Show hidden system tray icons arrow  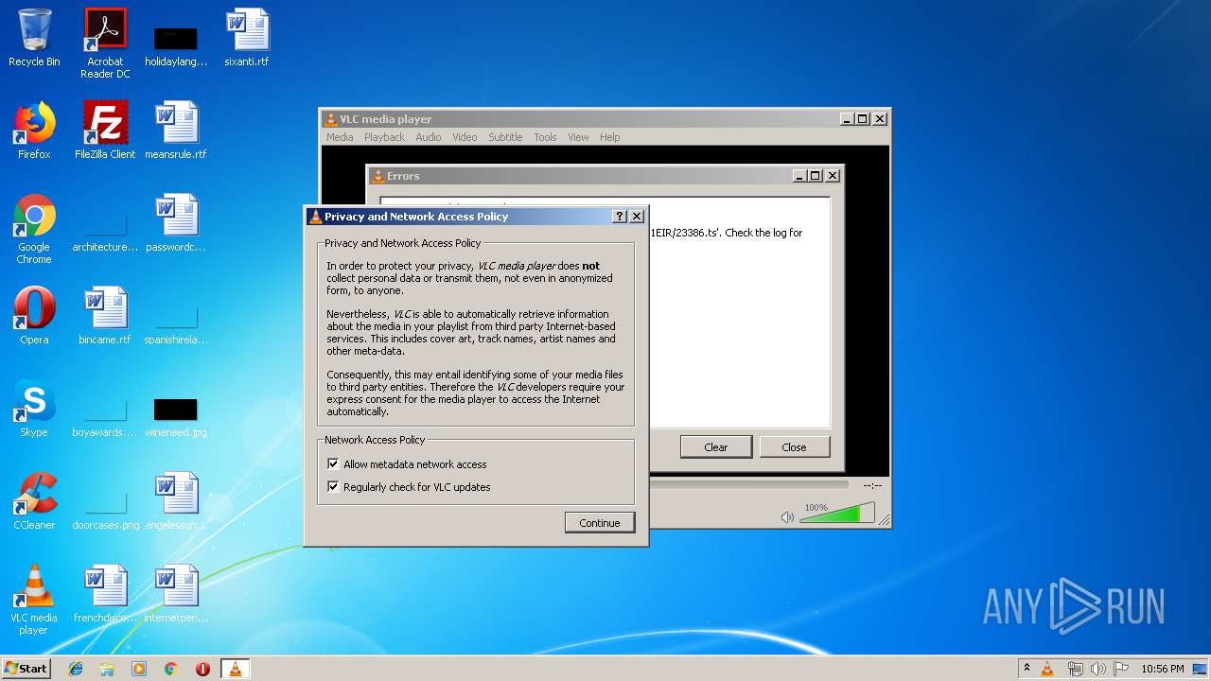coord(1027,669)
